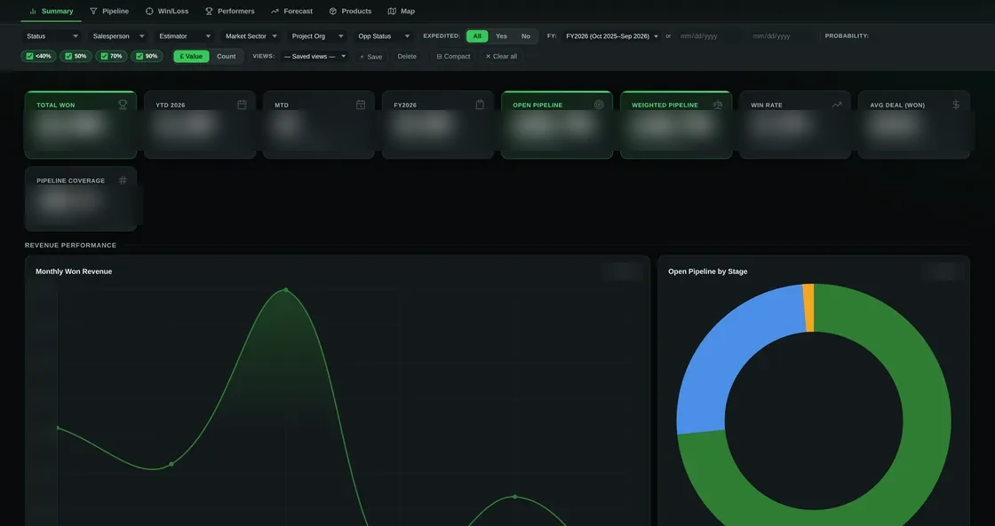The width and height of the screenshot is (995, 526).
Task: Select No for Expedited filter
Action: pos(525,36)
